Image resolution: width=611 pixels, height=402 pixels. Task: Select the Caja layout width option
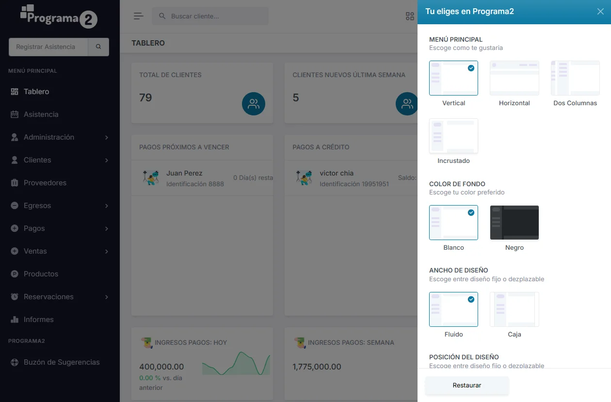pos(514,309)
